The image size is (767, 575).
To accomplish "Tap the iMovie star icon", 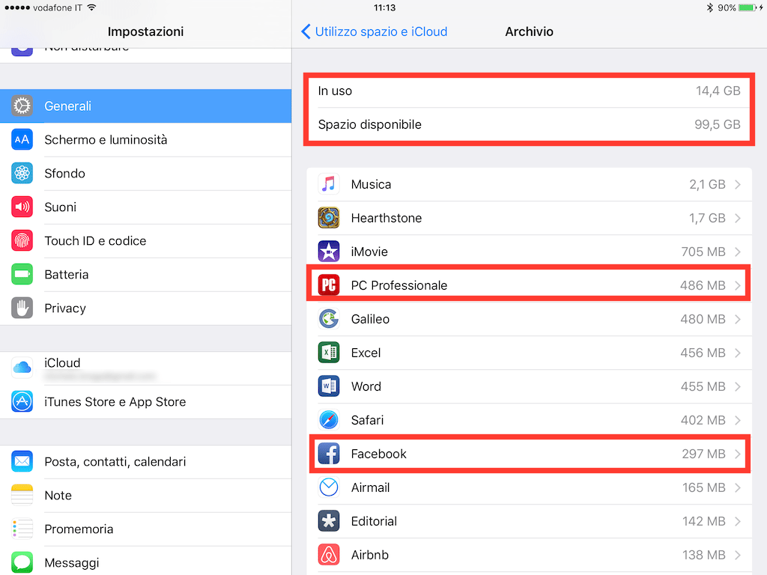I will [x=329, y=252].
